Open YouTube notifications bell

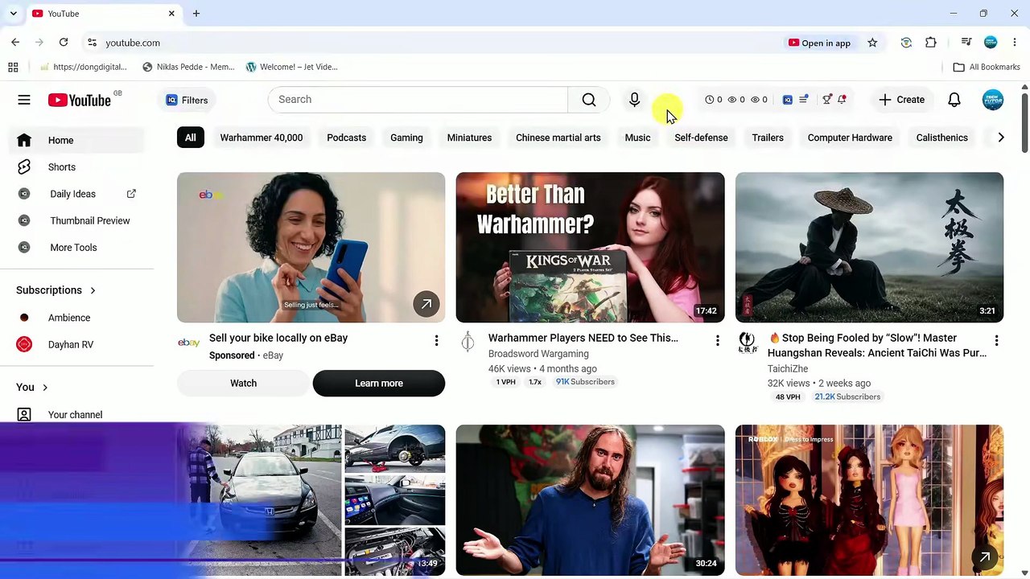(x=954, y=100)
